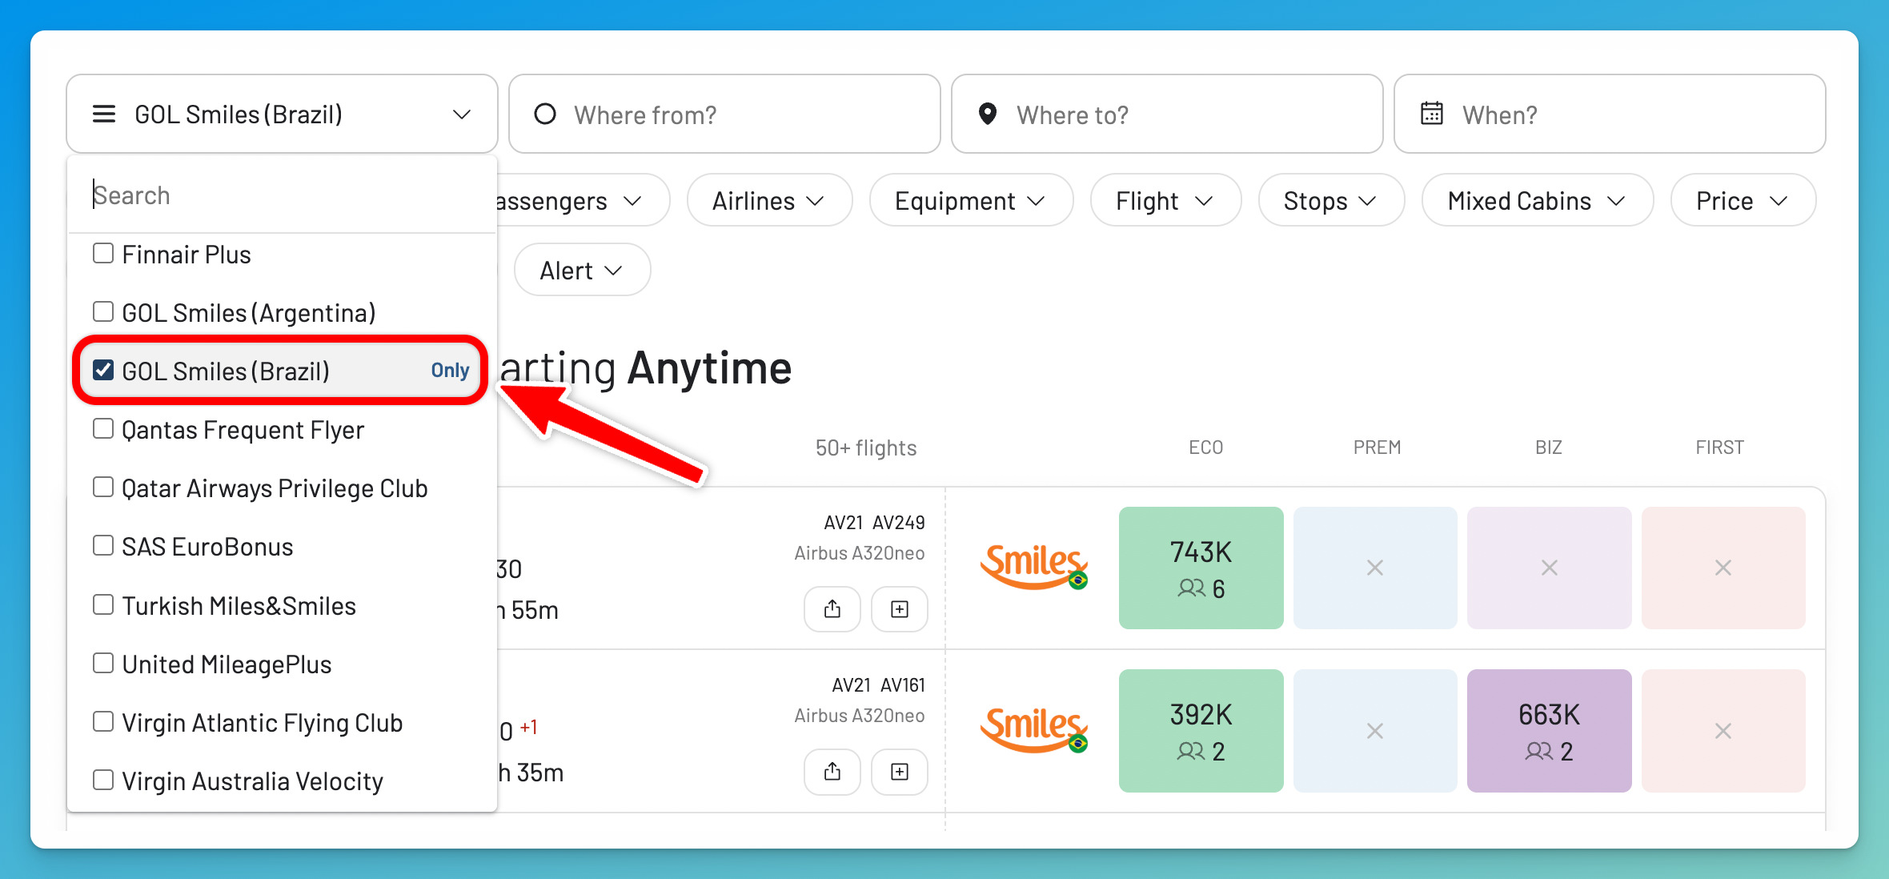Screen dimensions: 1889x879
Task: Click the Where to? input field
Action: pyautogui.click(x=1167, y=114)
